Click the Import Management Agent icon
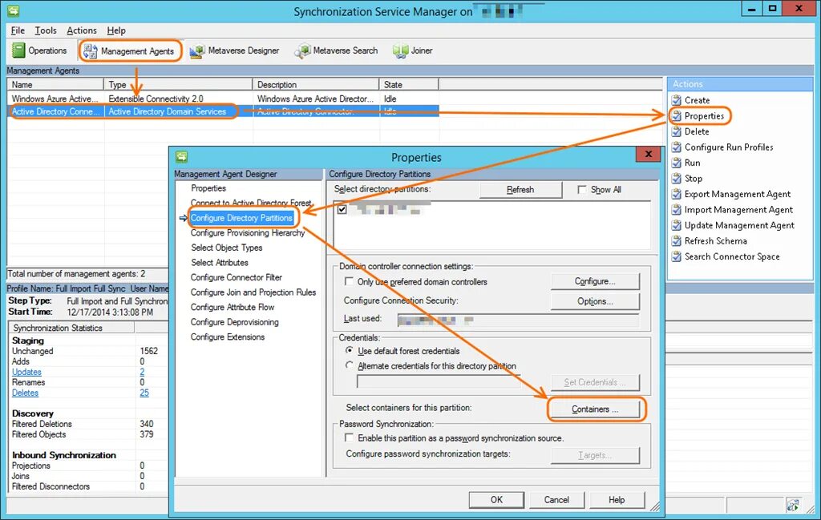Image resolution: width=821 pixels, height=520 pixels. coord(677,210)
